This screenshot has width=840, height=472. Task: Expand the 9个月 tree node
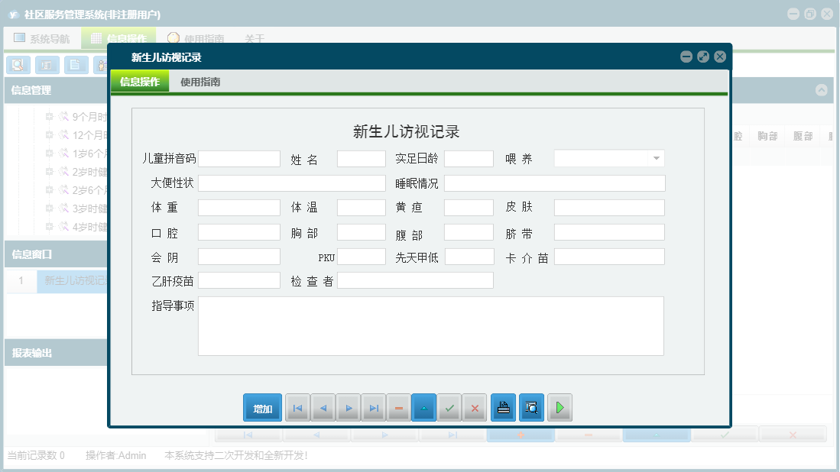point(49,116)
